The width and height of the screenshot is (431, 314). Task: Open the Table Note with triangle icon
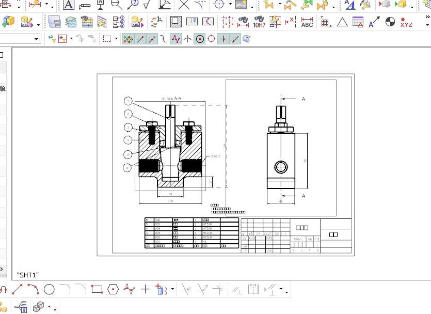pos(358,22)
